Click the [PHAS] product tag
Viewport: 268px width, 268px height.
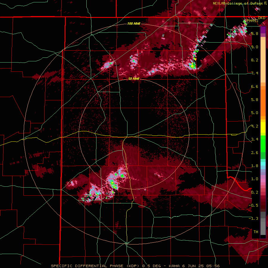pyautogui.click(x=252, y=21)
